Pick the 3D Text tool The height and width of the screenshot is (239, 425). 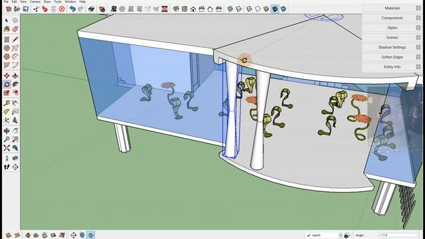tap(15, 120)
